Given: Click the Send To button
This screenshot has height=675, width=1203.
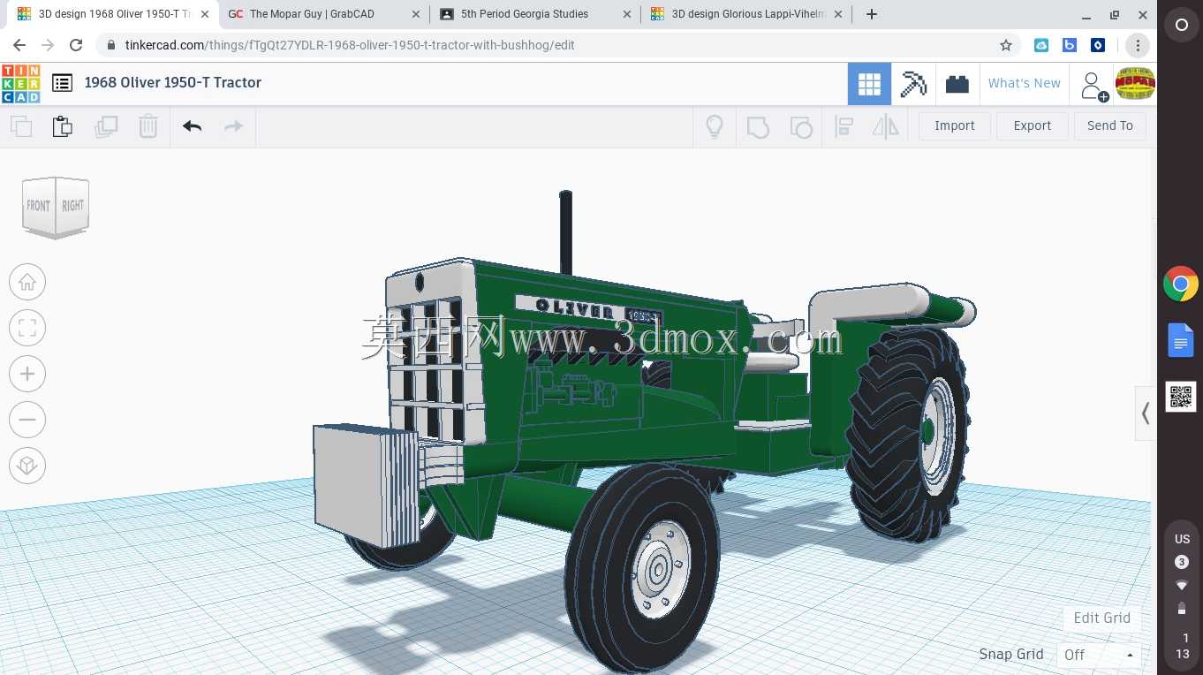Looking at the screenshot, I should point(1110,125).
